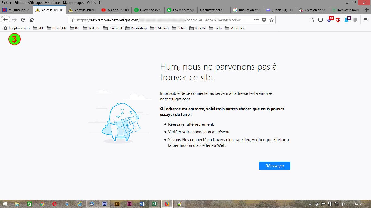Open Les plus visités bookmark
This screenshot has width=371, height=208.
pyautogui.click(x=17, y=28)
